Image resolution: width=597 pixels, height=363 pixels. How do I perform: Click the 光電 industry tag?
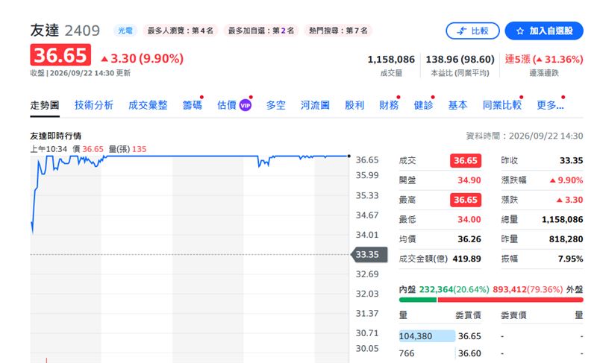click(x=125, y=31)
